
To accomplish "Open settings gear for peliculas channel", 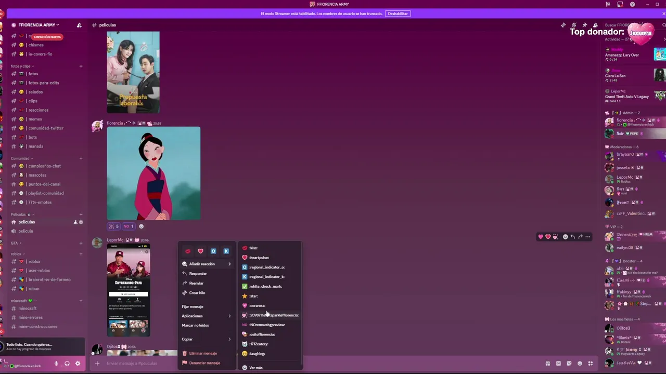I will click(x=81, y=222).
